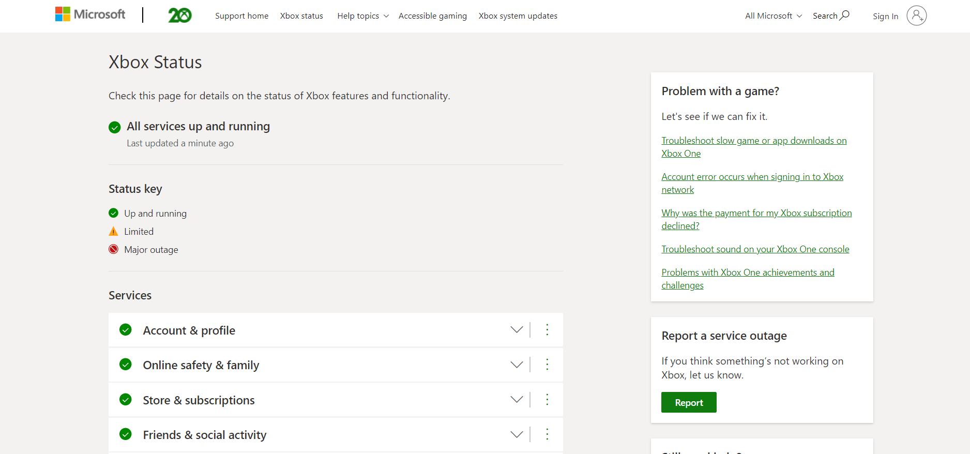This screenshot has height=454, width=970.
Task: Click the Friends & social activity title
Action: click(205, 435)
